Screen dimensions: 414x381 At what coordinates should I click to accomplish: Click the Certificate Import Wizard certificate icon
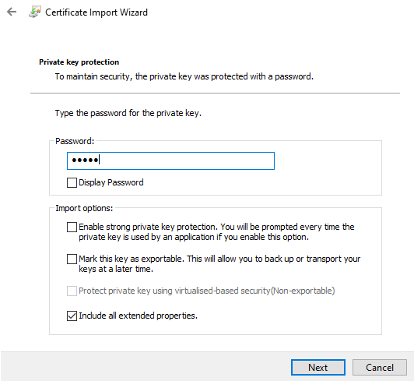(35, 12)
